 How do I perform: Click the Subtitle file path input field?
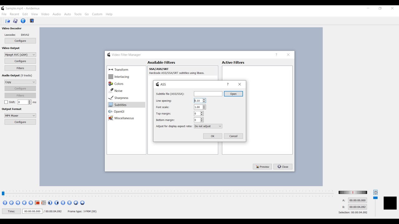[x=208, y=94]
